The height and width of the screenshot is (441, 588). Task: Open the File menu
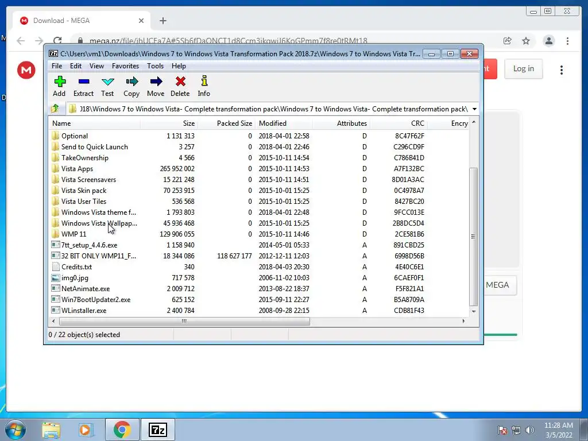57,66
